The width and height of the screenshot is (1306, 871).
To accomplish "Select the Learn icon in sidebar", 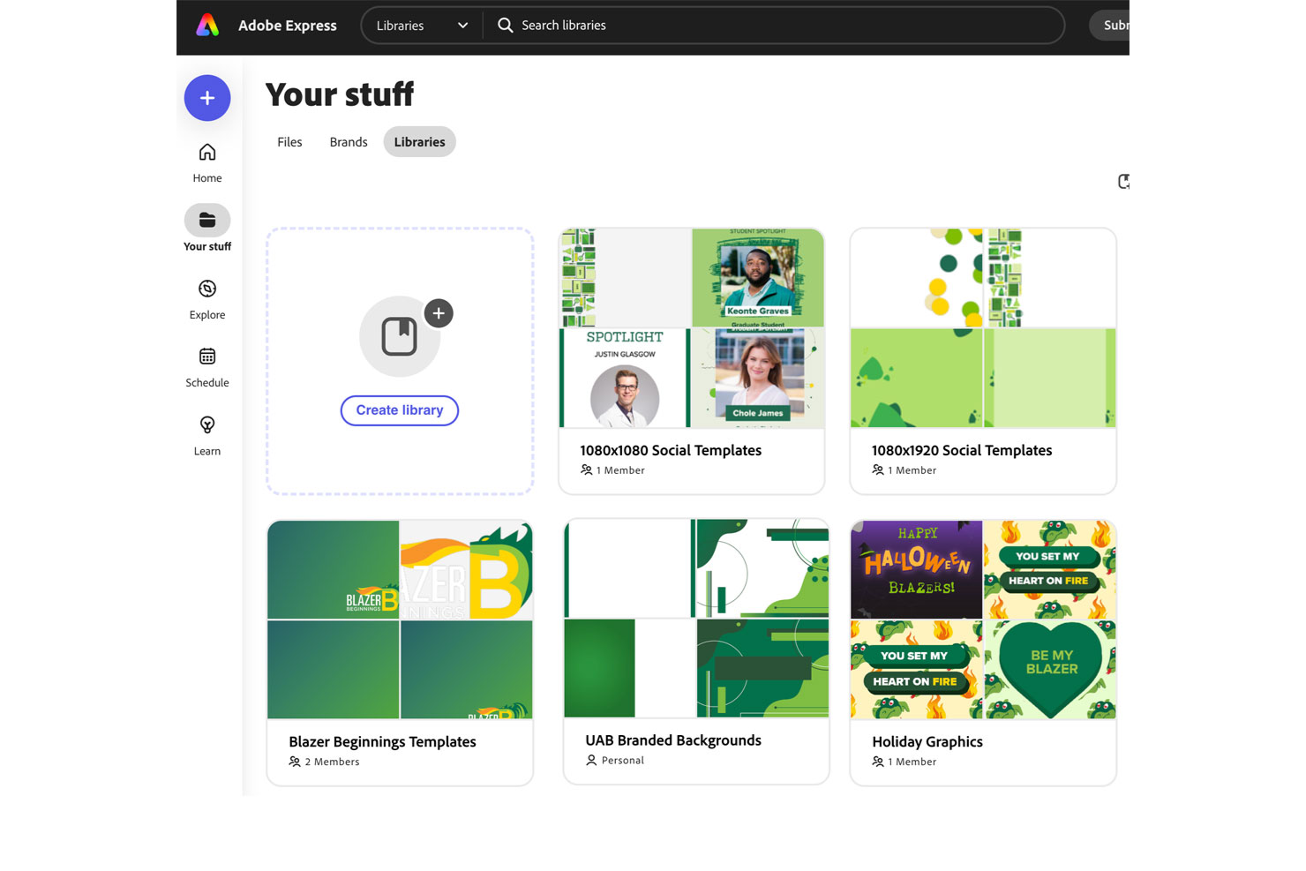I will click(x=206, y=424).
